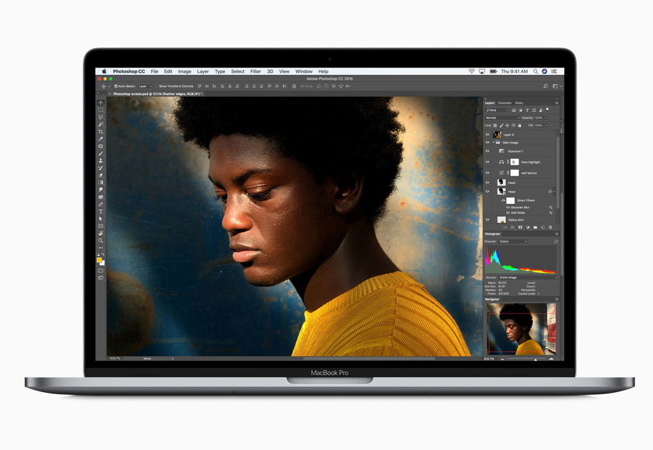Open the Source Entire Image dropdown

[528, 278]
